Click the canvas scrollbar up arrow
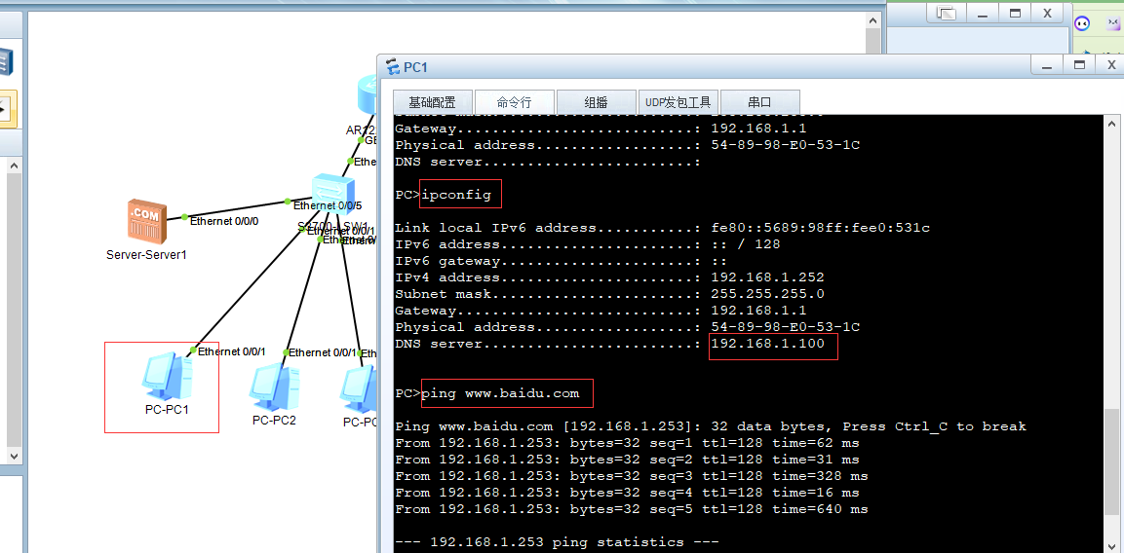 872,20
